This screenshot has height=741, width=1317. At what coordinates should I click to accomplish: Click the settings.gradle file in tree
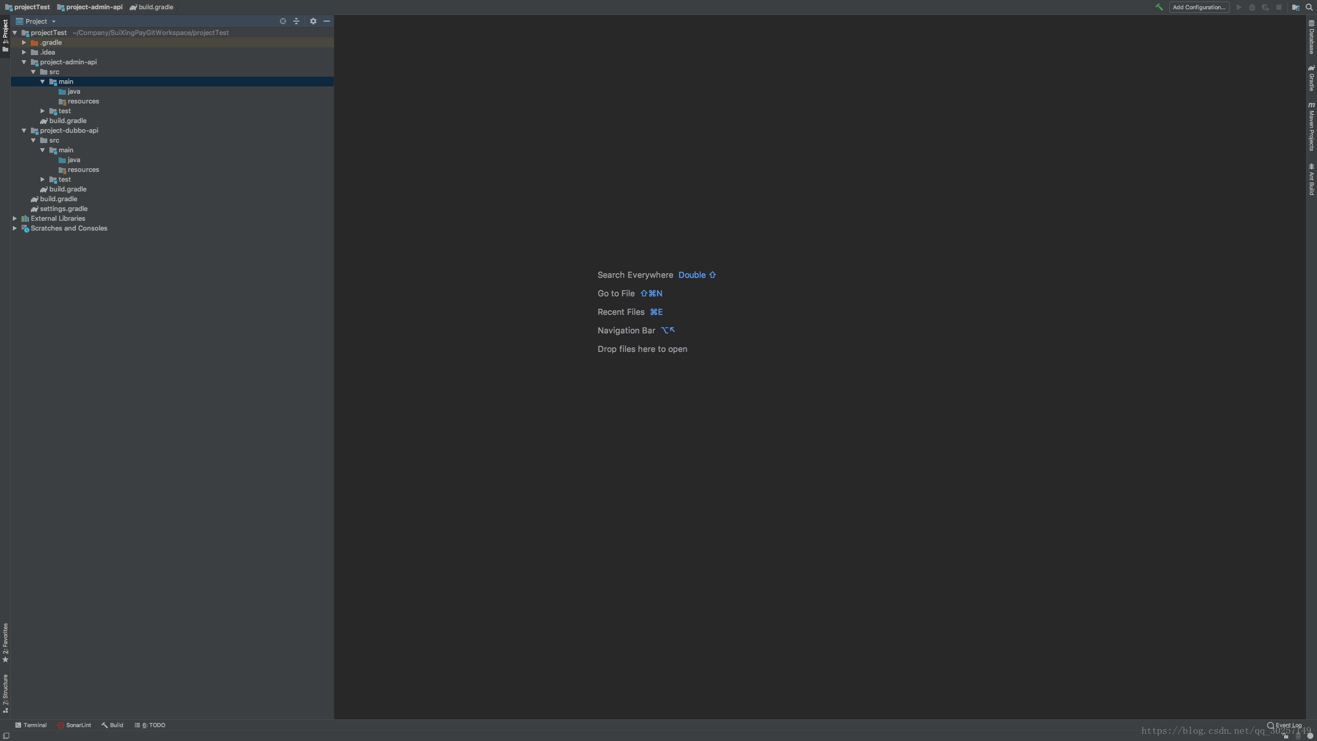point(63,208)
